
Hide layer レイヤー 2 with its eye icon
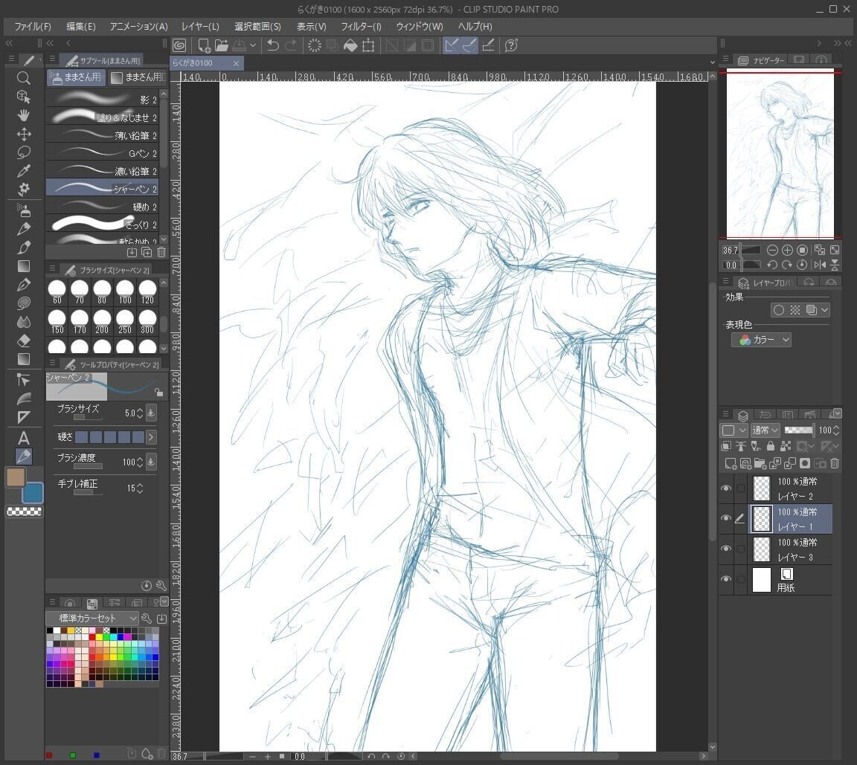[x=726, y=488]
